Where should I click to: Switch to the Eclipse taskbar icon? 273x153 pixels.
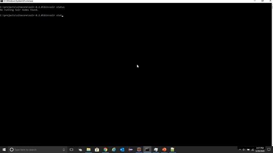tap(131, 150)
